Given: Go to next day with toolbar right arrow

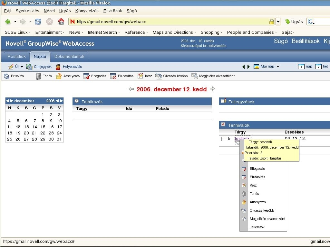Looking at the screenshot, I should (248, 67).
